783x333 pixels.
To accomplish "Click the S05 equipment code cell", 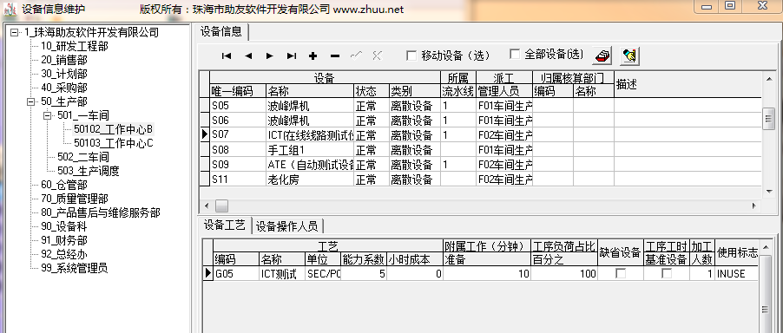I will (238, 106).
